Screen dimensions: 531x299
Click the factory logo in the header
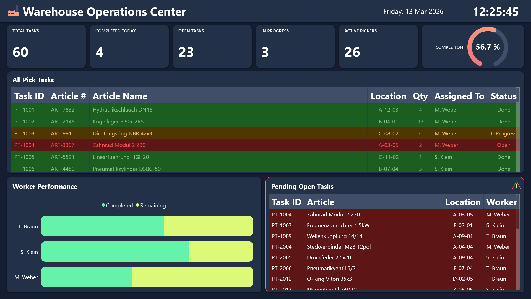click(13, 11)
